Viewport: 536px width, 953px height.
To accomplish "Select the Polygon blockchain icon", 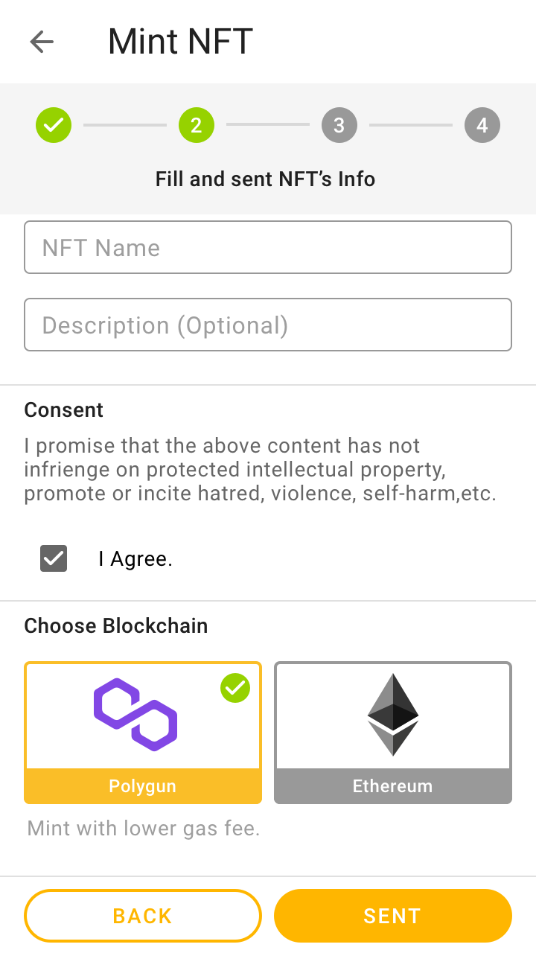I will click(x=135, y=713).
